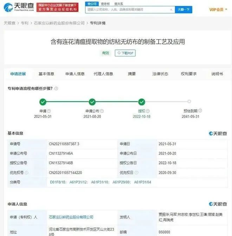Click the 专利 breadcrumb link
The image size is (232, 236).
point(25,23)
